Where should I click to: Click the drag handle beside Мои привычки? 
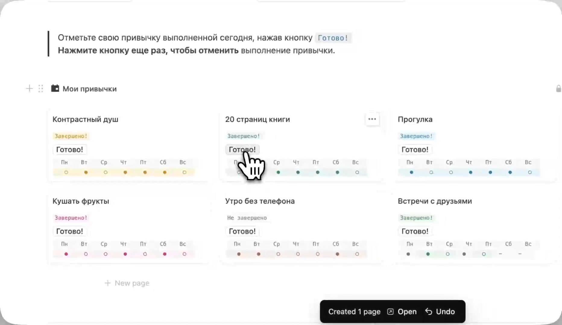(x=41, y=89)
